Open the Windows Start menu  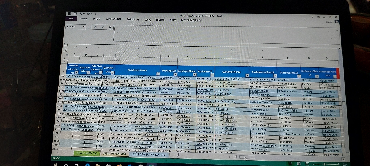pyautogui.click(x=56, y=163)
